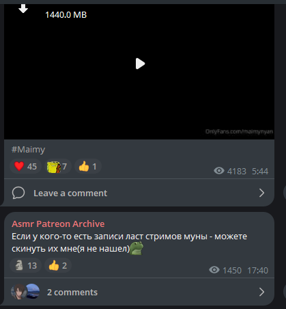Download the video with the arrow icon
The image size is (286, 309).
[x=23, y=8]
